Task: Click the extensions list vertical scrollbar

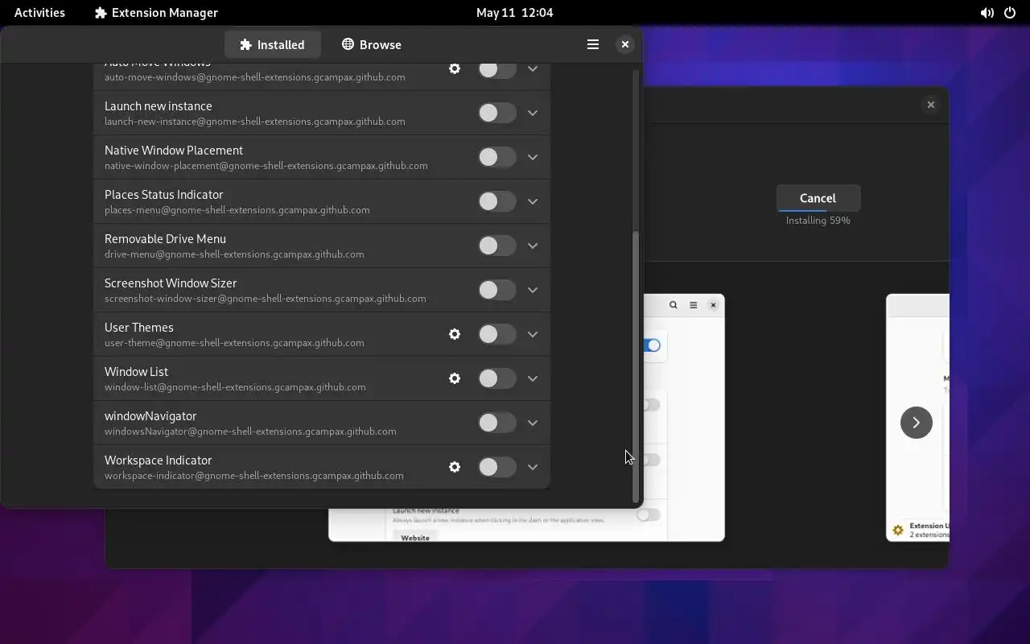Action: click(636, 366)
